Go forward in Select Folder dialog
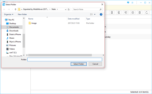Image resolution: width=152 pixels, height=94 pixels. (x=9, y=9)
